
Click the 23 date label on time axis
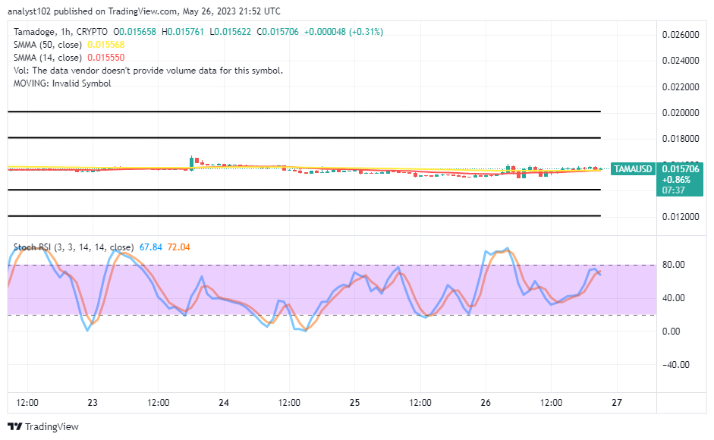coord(93,403)
